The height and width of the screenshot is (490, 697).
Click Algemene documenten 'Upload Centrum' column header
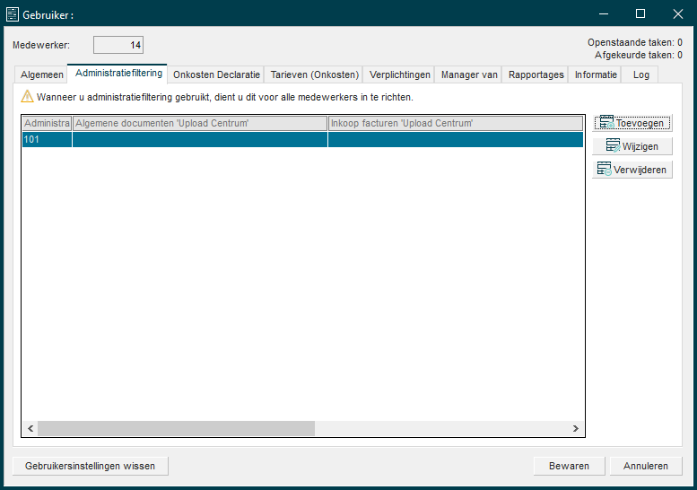[x=200, y=123]
